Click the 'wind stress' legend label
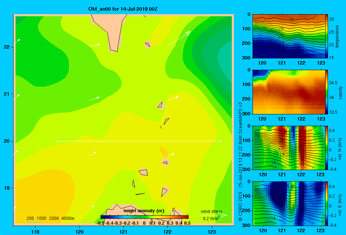 coord(211,211)
